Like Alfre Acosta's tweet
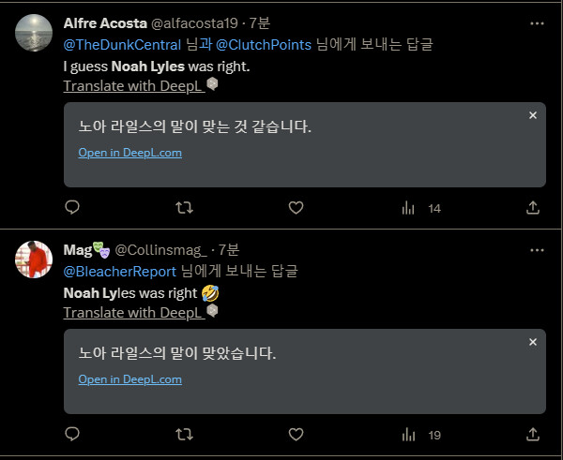This screenshot has height=460, width=563. pyautogui.click(x=297, y=208)
